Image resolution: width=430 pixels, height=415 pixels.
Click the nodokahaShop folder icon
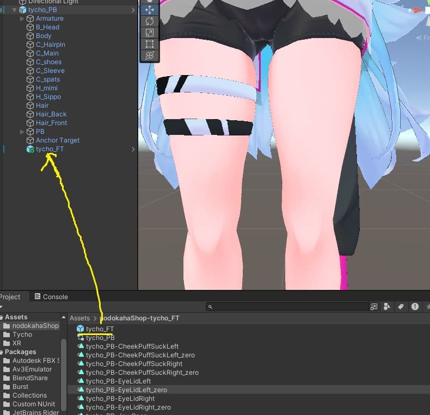(x=7, y=326)
